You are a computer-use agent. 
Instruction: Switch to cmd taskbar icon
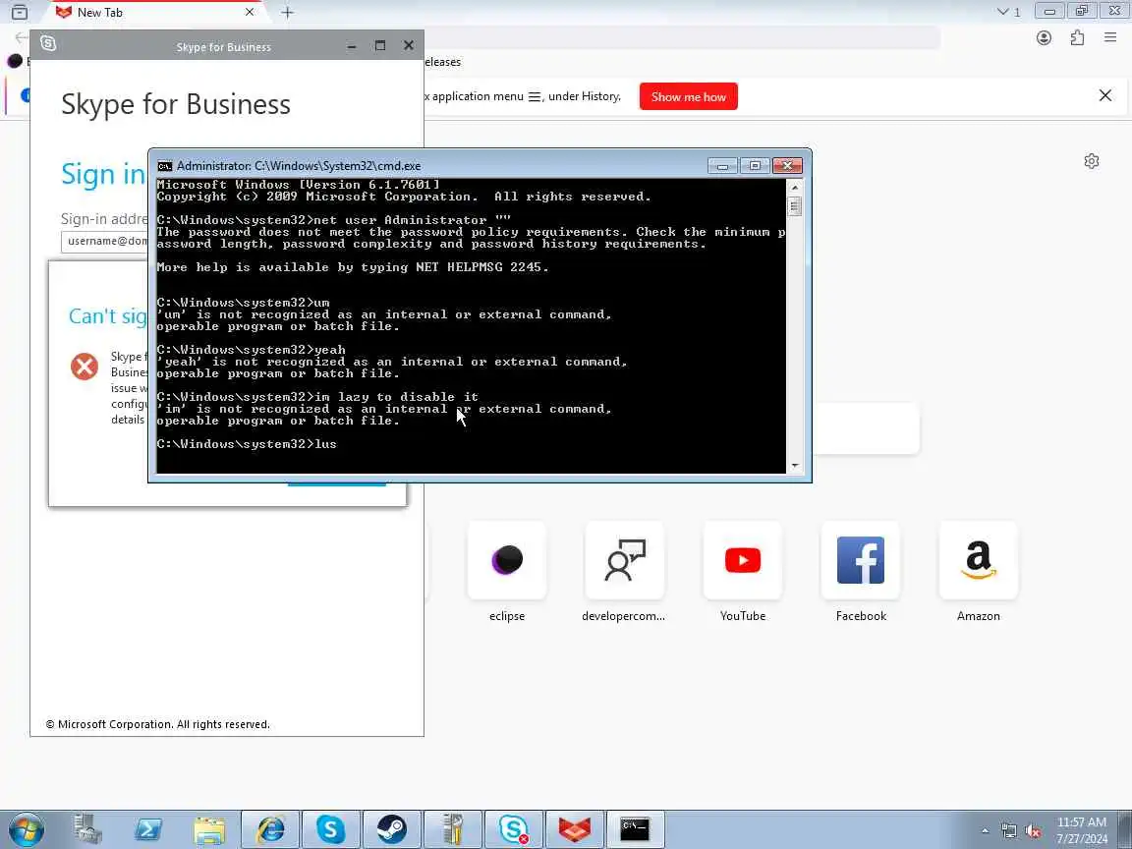point(635,828)
